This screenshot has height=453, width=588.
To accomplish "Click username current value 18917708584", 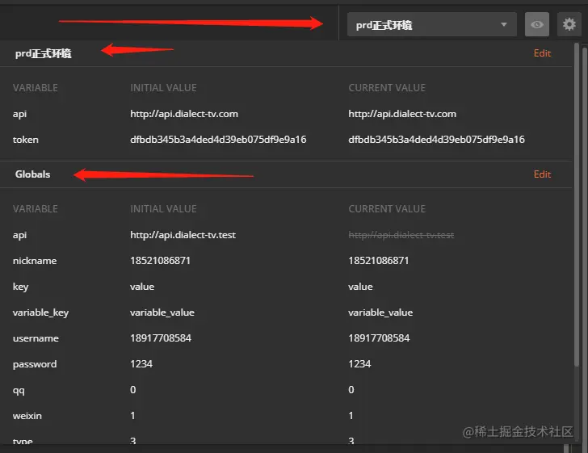I will point(379,338).
